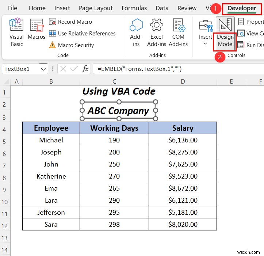Select the $5,181.00 salary cell

point(183,213)
